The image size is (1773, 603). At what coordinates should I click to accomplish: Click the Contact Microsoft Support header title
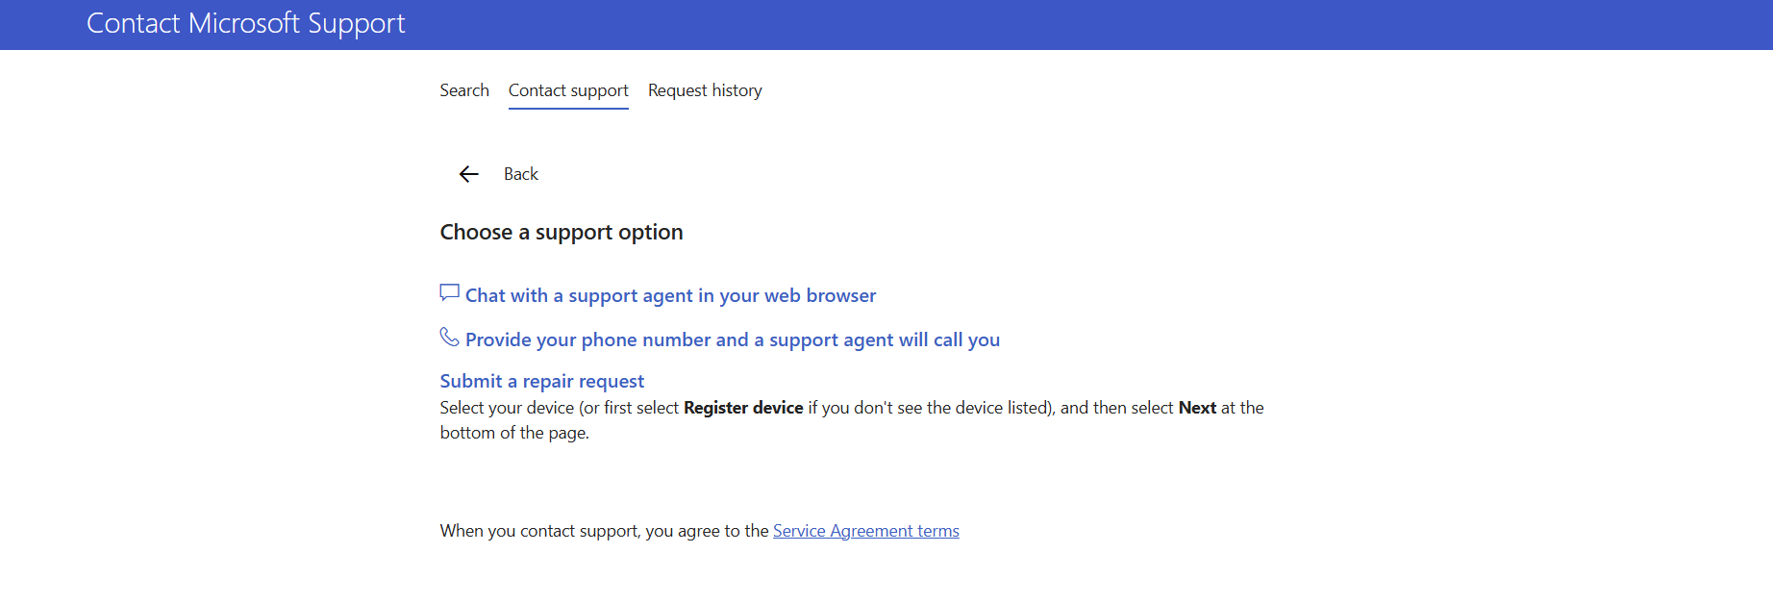(x=245, y=23)
